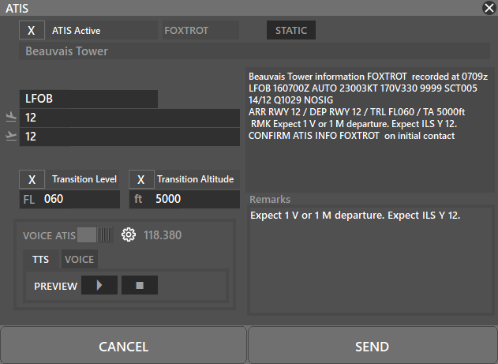Toggle the VOICE ATIS switch

[95, 235]
